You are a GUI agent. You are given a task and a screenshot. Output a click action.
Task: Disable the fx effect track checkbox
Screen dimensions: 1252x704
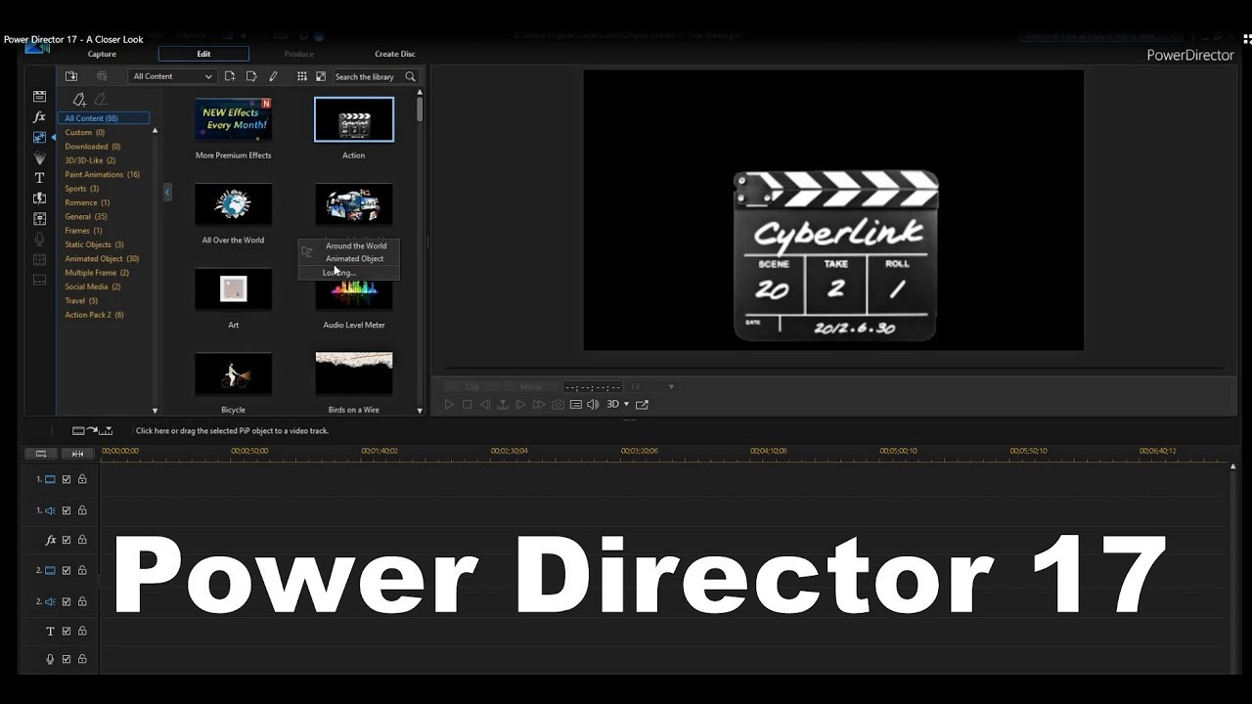[x=67, y=540]
